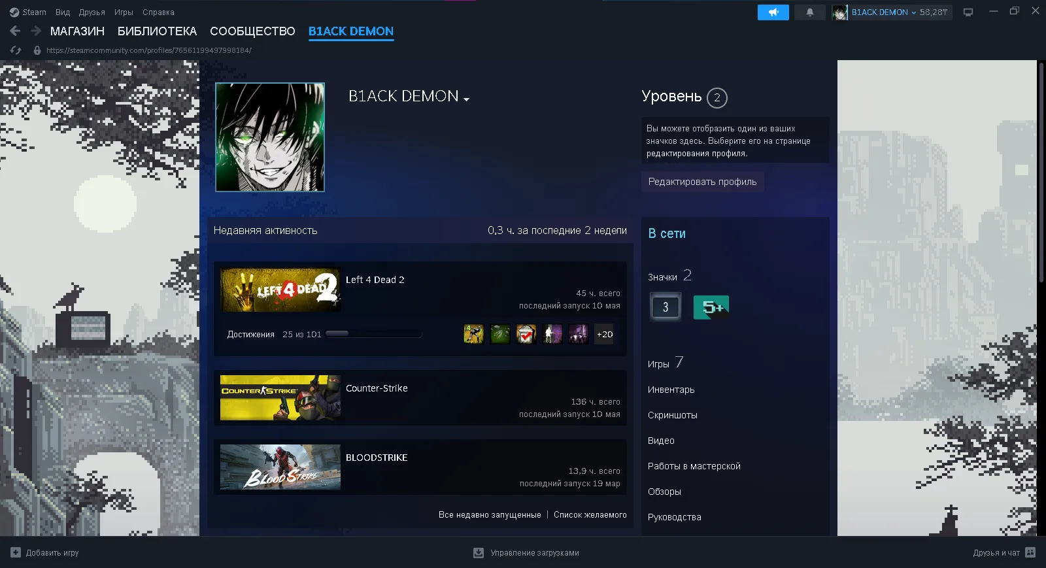Click the profile URL address field
The image size is (1046, 568).
click(149, 50)
